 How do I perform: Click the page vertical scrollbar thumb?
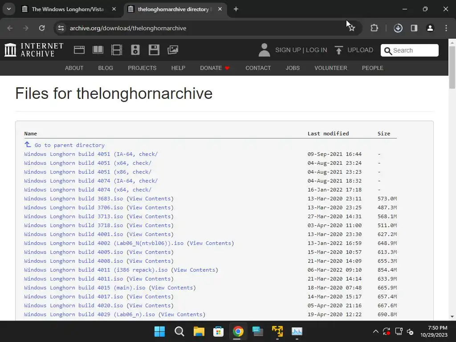(452, 67)
